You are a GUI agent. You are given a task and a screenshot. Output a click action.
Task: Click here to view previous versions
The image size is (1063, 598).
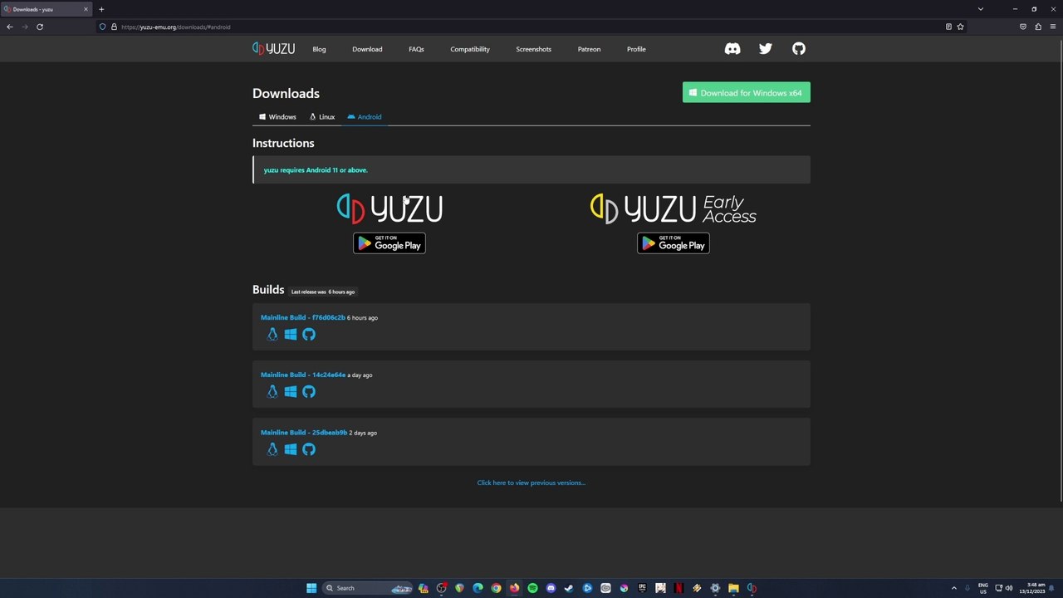pos(531,483)
